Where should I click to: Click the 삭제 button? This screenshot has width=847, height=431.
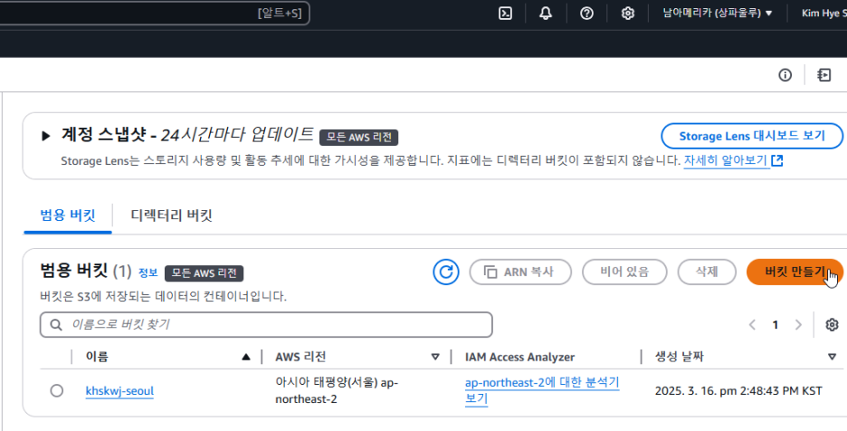coord(707,272)
